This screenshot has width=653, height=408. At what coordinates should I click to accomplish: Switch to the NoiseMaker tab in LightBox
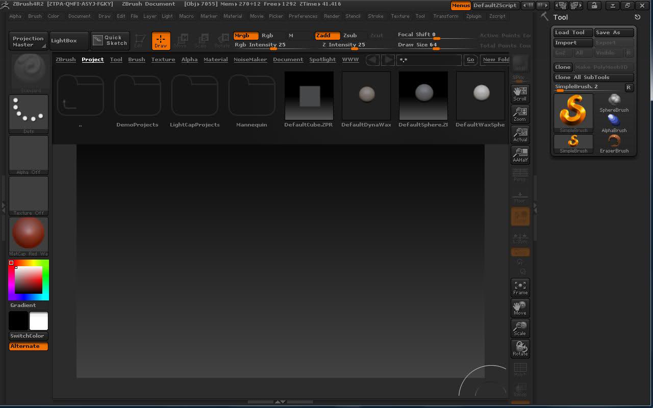point(250,60)
